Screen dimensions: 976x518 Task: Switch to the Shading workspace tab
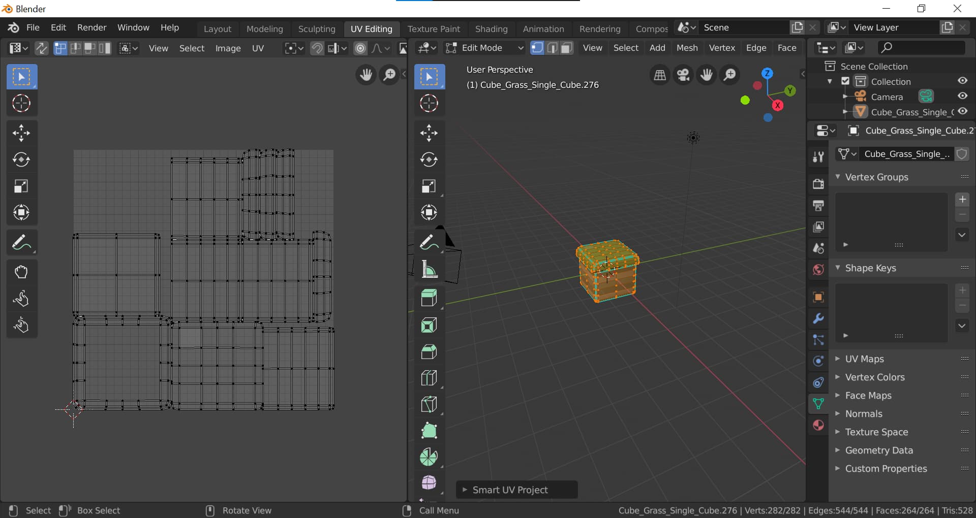[491, 29]
